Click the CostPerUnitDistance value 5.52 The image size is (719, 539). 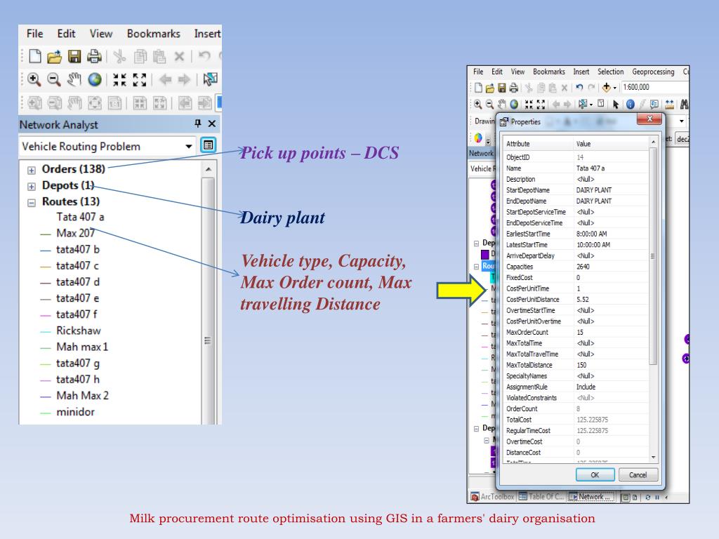coord(582,300)
